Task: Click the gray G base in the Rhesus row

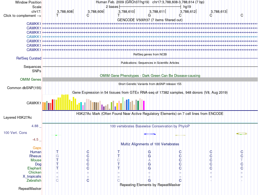Action: pos(57,156)
